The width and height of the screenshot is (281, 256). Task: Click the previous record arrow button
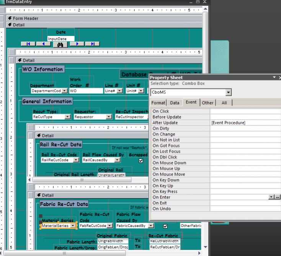click(x=43, y=44)
